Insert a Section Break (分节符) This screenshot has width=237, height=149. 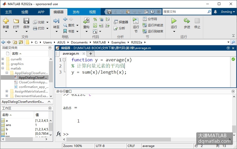[x=150, y=19]
